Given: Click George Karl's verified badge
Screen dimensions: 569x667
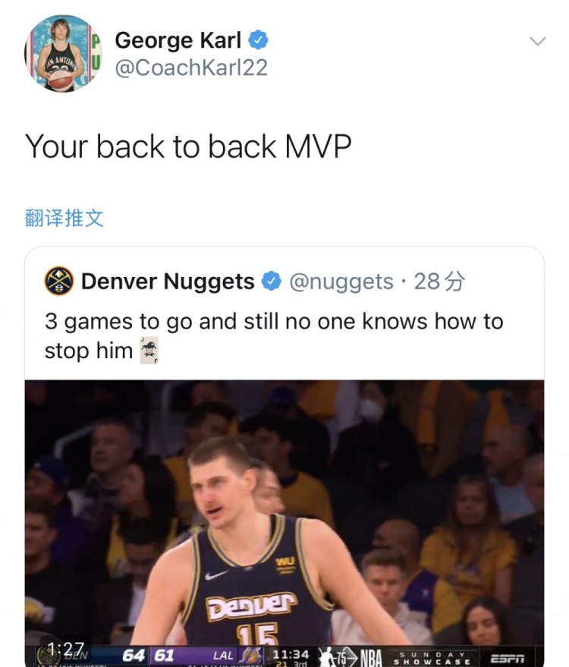Looking at the screenshot, I should (258, 40).
